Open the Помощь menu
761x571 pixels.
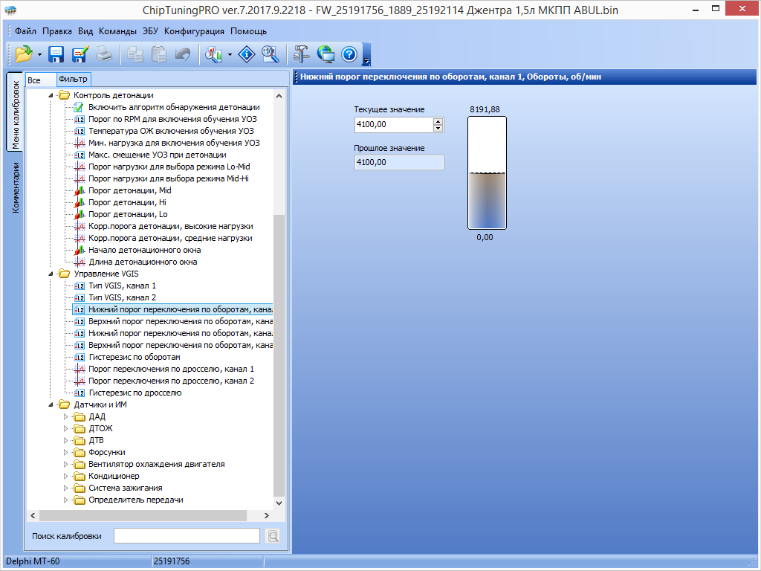248,31
